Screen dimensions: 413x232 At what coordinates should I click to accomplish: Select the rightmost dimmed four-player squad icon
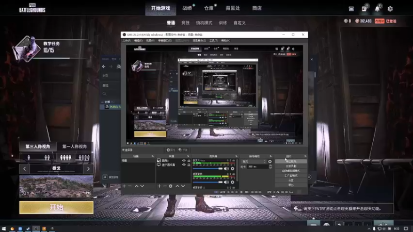[84, 158]
